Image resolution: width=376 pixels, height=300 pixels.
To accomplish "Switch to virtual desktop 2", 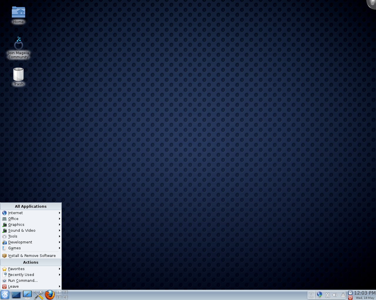I will tap(65, 292).
